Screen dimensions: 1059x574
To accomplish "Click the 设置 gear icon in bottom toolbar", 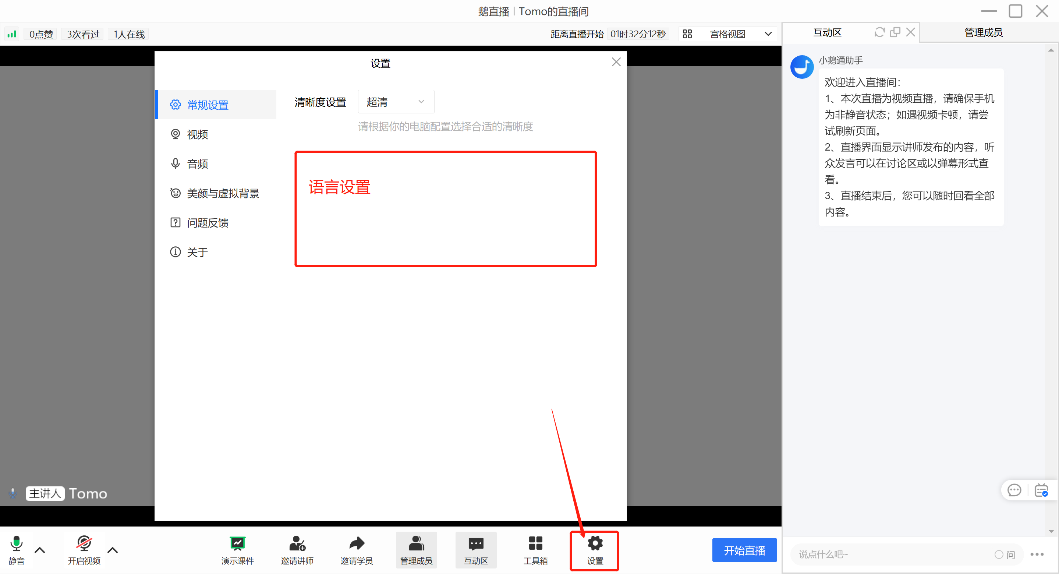I will pyautogui.click(x=595, y=543).
